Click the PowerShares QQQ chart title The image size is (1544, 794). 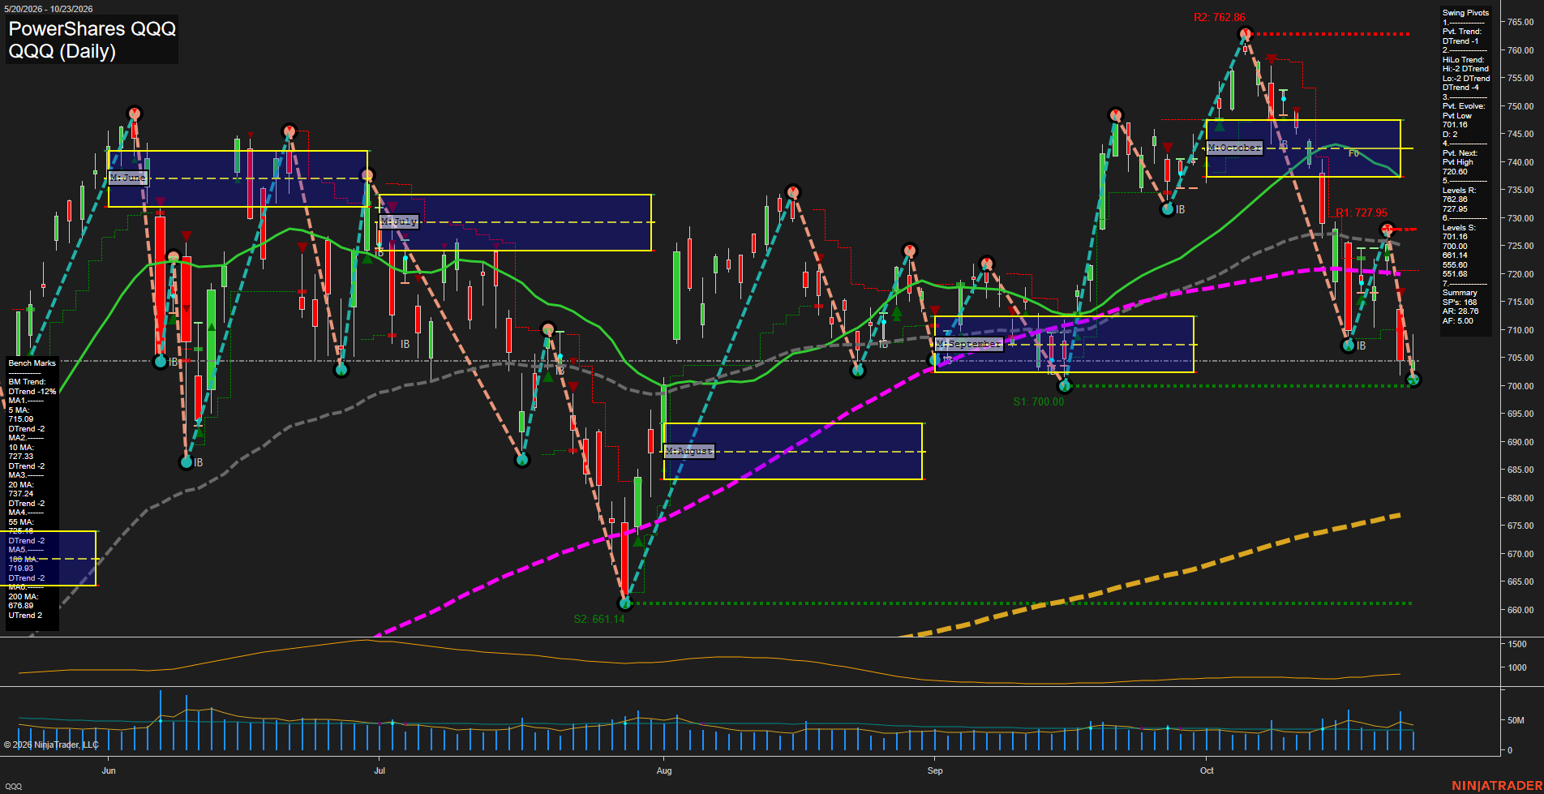coord(92,28)
